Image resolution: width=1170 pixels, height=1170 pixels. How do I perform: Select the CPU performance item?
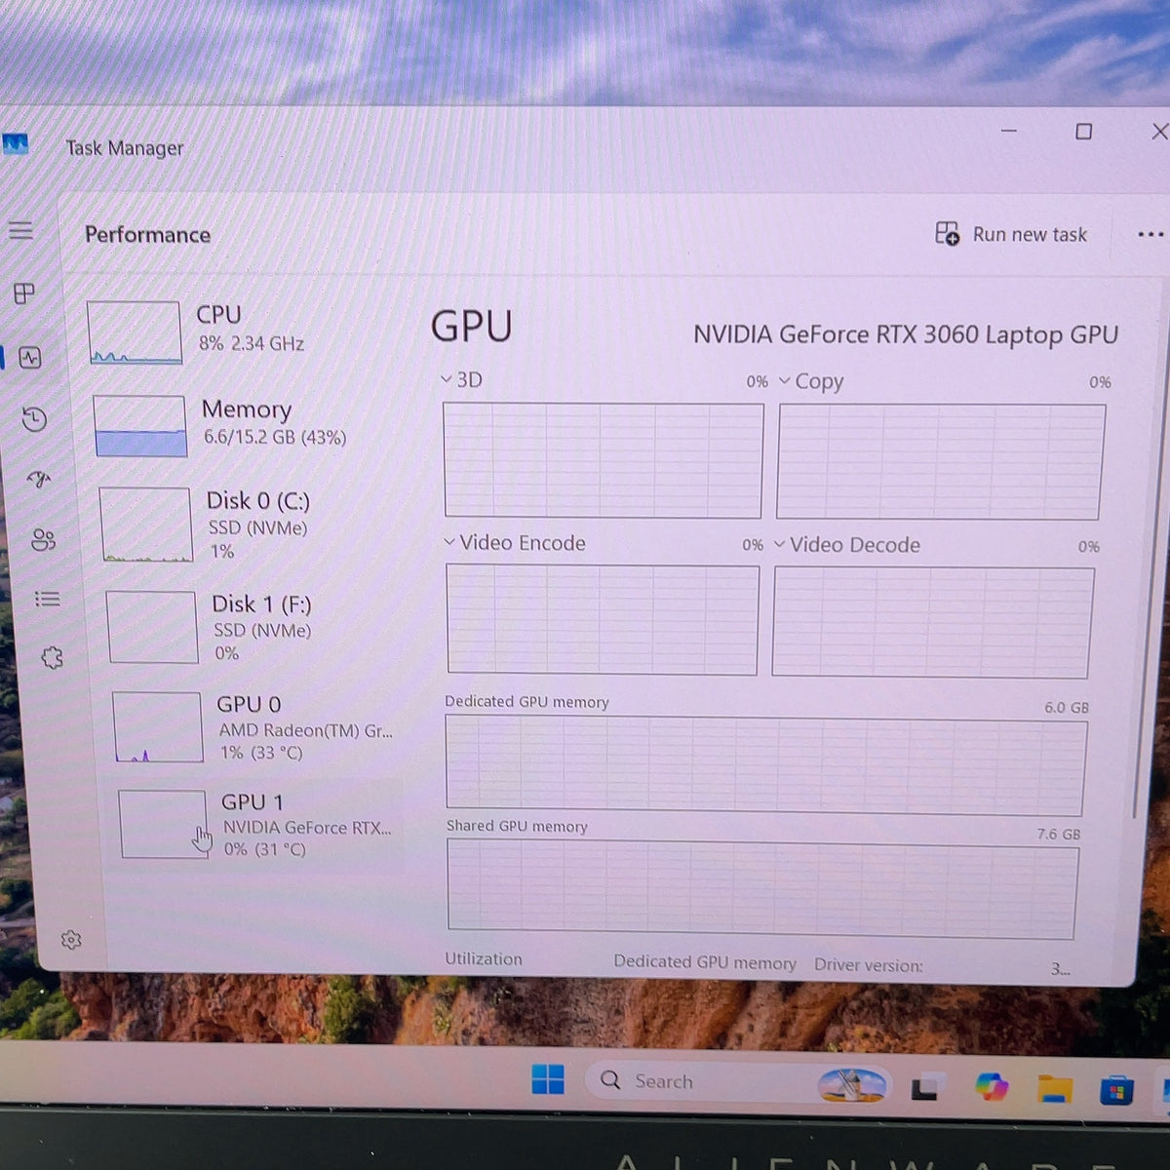(242, 331)
